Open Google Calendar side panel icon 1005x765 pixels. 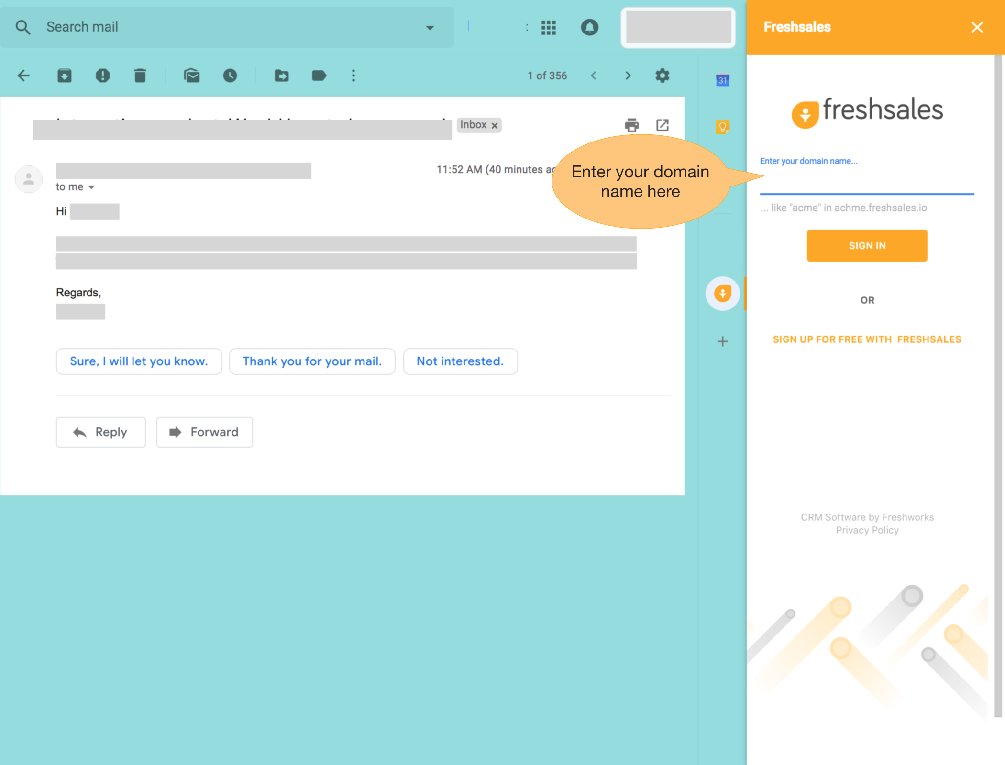coord(722,80)
